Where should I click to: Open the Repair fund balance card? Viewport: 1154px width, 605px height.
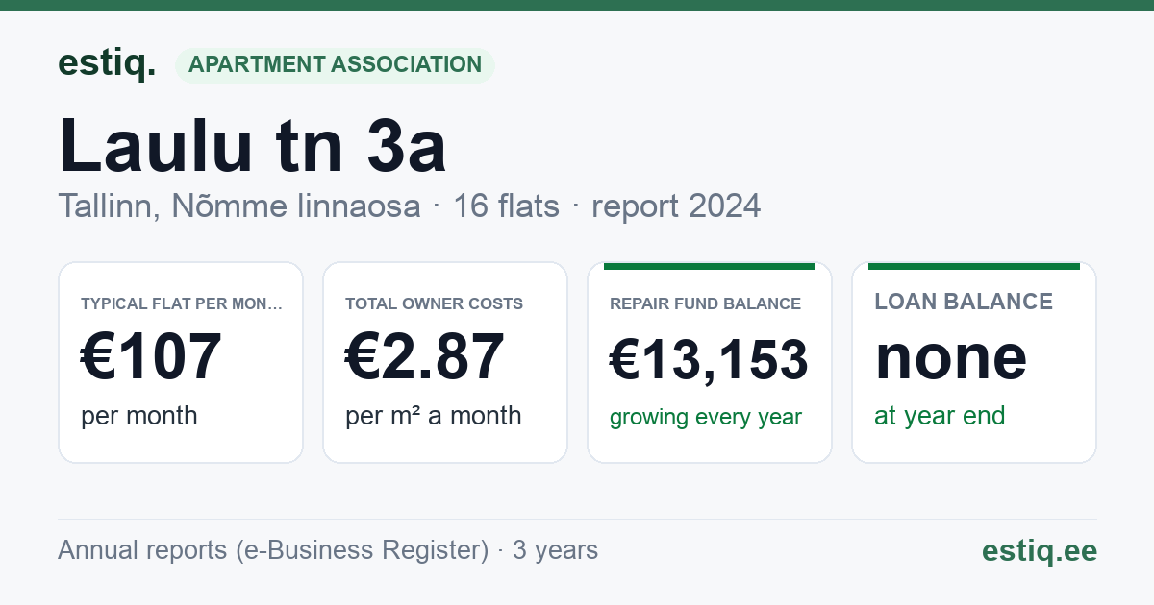710,363
